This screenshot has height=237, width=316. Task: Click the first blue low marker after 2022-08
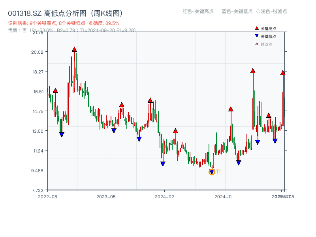(x=62, y=134)
